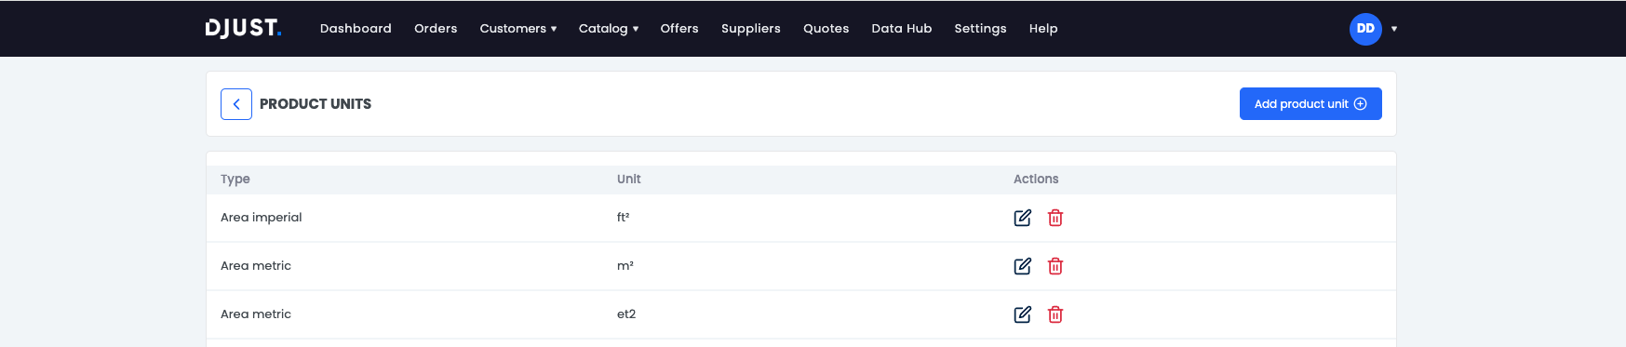The image size is (1626, 347).
Task: Open the account dropdown arrow
Action: pos(1394,29)
